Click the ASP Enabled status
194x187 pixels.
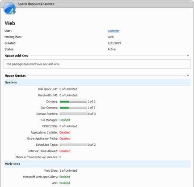pyautogui.click(x=65, y=183)
